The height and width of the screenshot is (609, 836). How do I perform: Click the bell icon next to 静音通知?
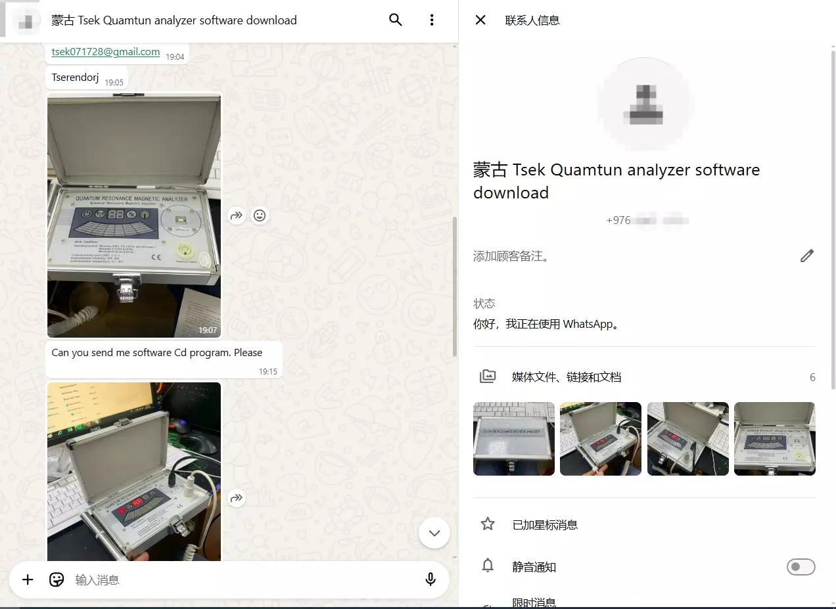[x=487, y=566]
